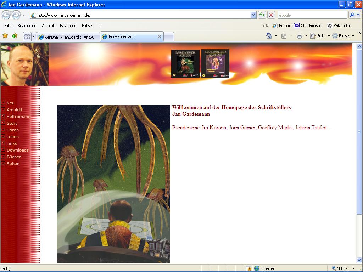Click the Home page icon

(x=269, y=36)
